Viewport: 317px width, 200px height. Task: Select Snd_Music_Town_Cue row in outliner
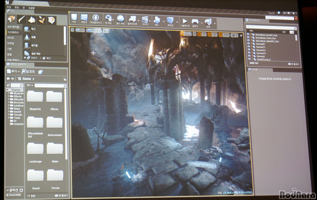coord(272,38)
